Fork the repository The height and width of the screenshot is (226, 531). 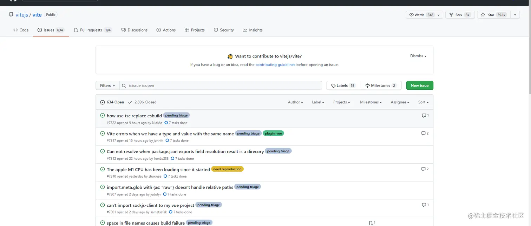[460, 15]
